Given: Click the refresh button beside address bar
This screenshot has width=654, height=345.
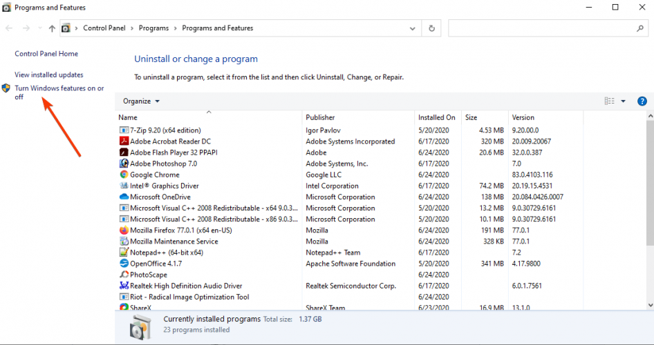Looking at the screenshot, I should coord(431,28).
